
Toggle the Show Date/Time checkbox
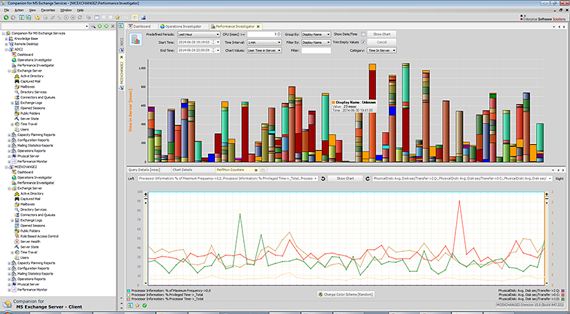363,34
